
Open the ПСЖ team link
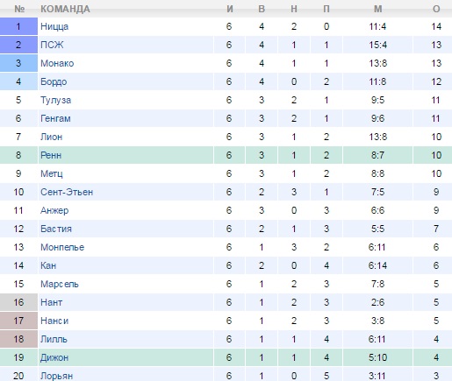52,45
